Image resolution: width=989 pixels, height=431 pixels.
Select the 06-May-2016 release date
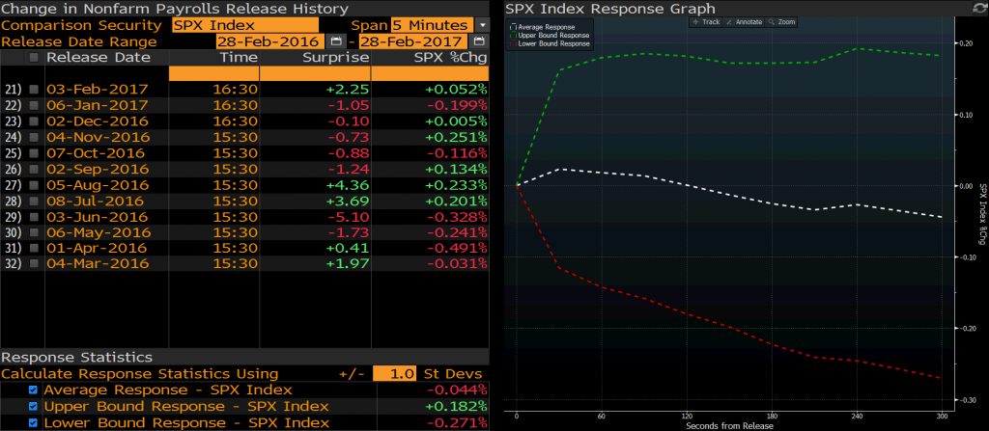[99, 232]
